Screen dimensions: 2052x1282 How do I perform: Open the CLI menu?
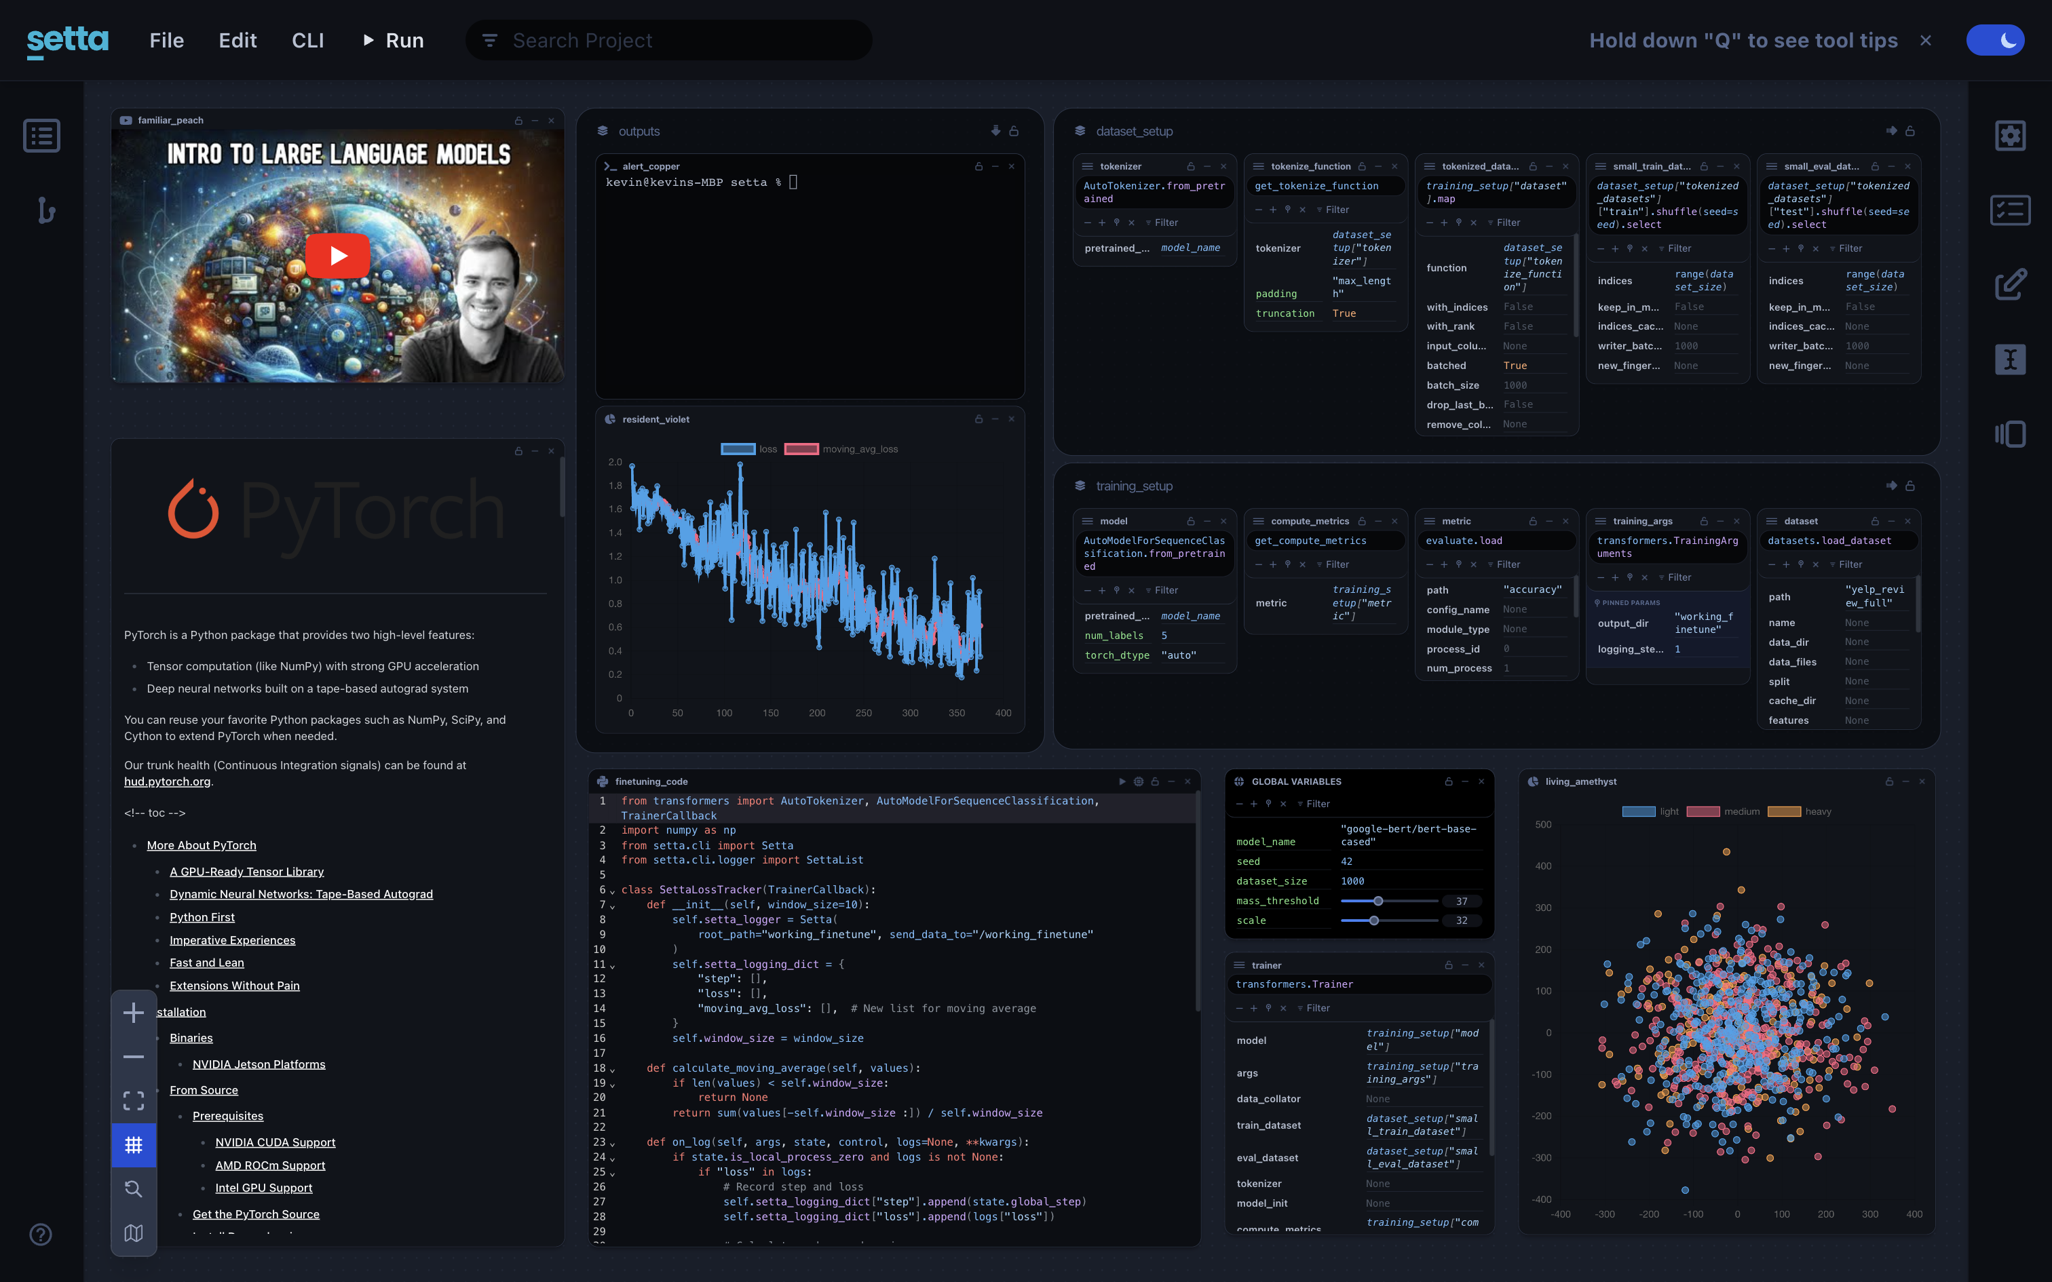point(308,40)
